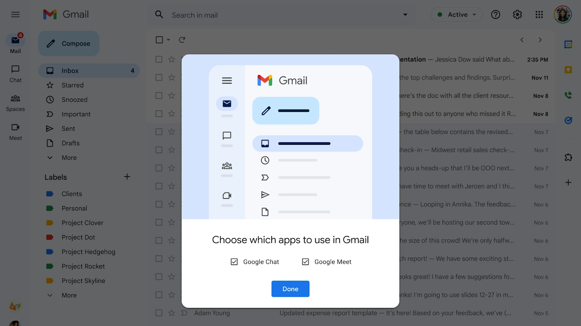Open the Keep side panel icon

click(568, 70)
